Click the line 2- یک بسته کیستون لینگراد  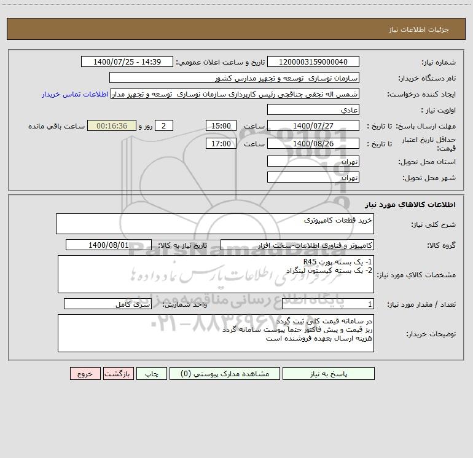point(329,270)
